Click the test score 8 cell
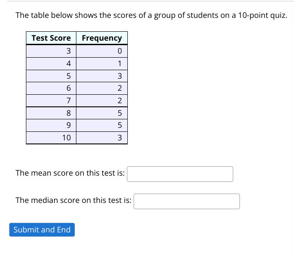The image size is (294, 257). (x=51, y=113)
